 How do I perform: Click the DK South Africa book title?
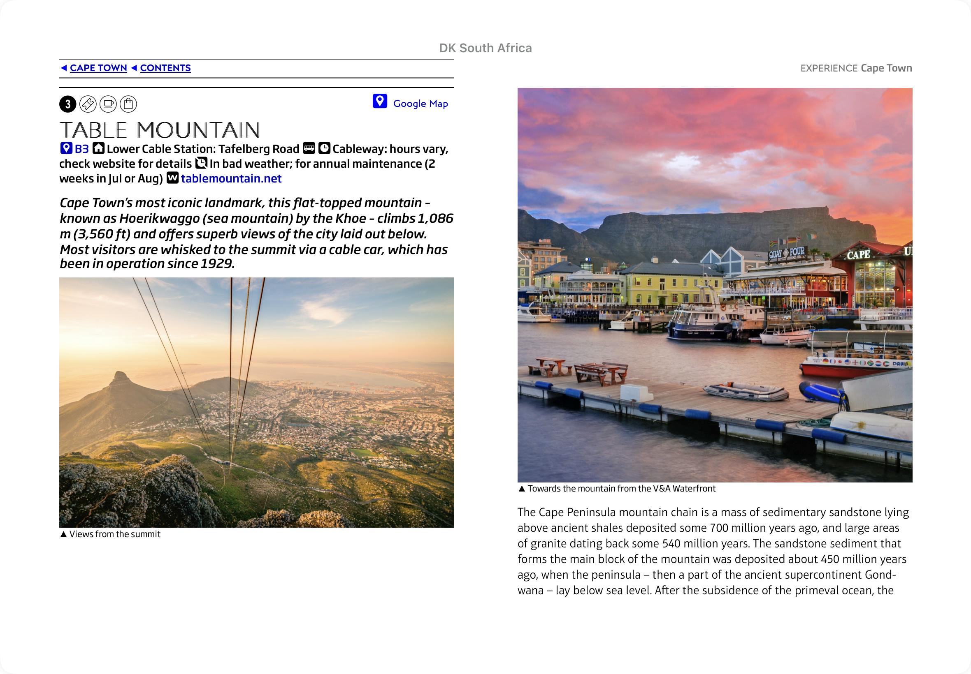coord(485,48)
